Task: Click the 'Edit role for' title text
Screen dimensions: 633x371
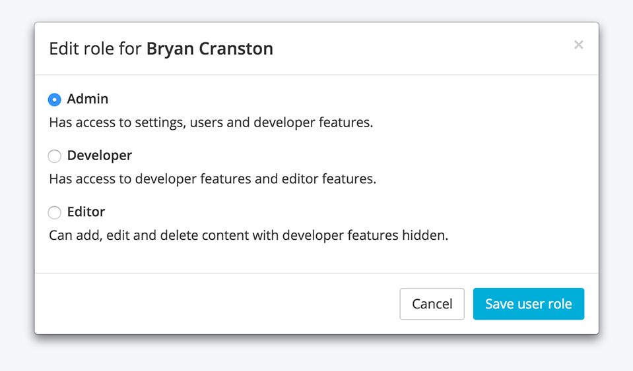Action: pos(95,49)
